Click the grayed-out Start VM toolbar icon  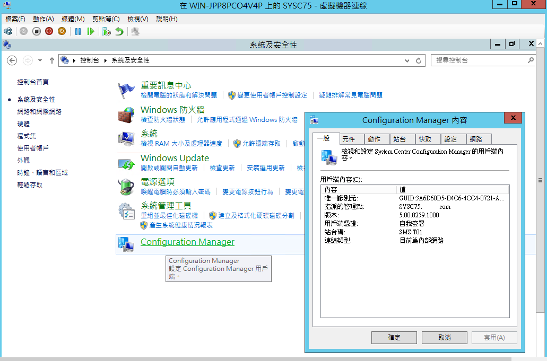point(23,31)
